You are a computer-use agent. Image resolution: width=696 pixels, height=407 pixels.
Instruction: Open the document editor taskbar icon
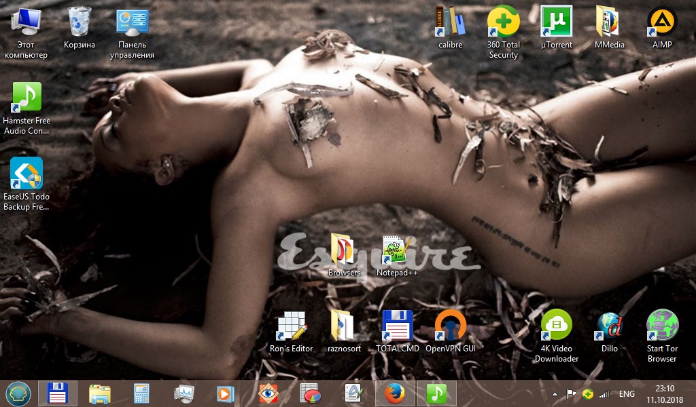point(353,393)
